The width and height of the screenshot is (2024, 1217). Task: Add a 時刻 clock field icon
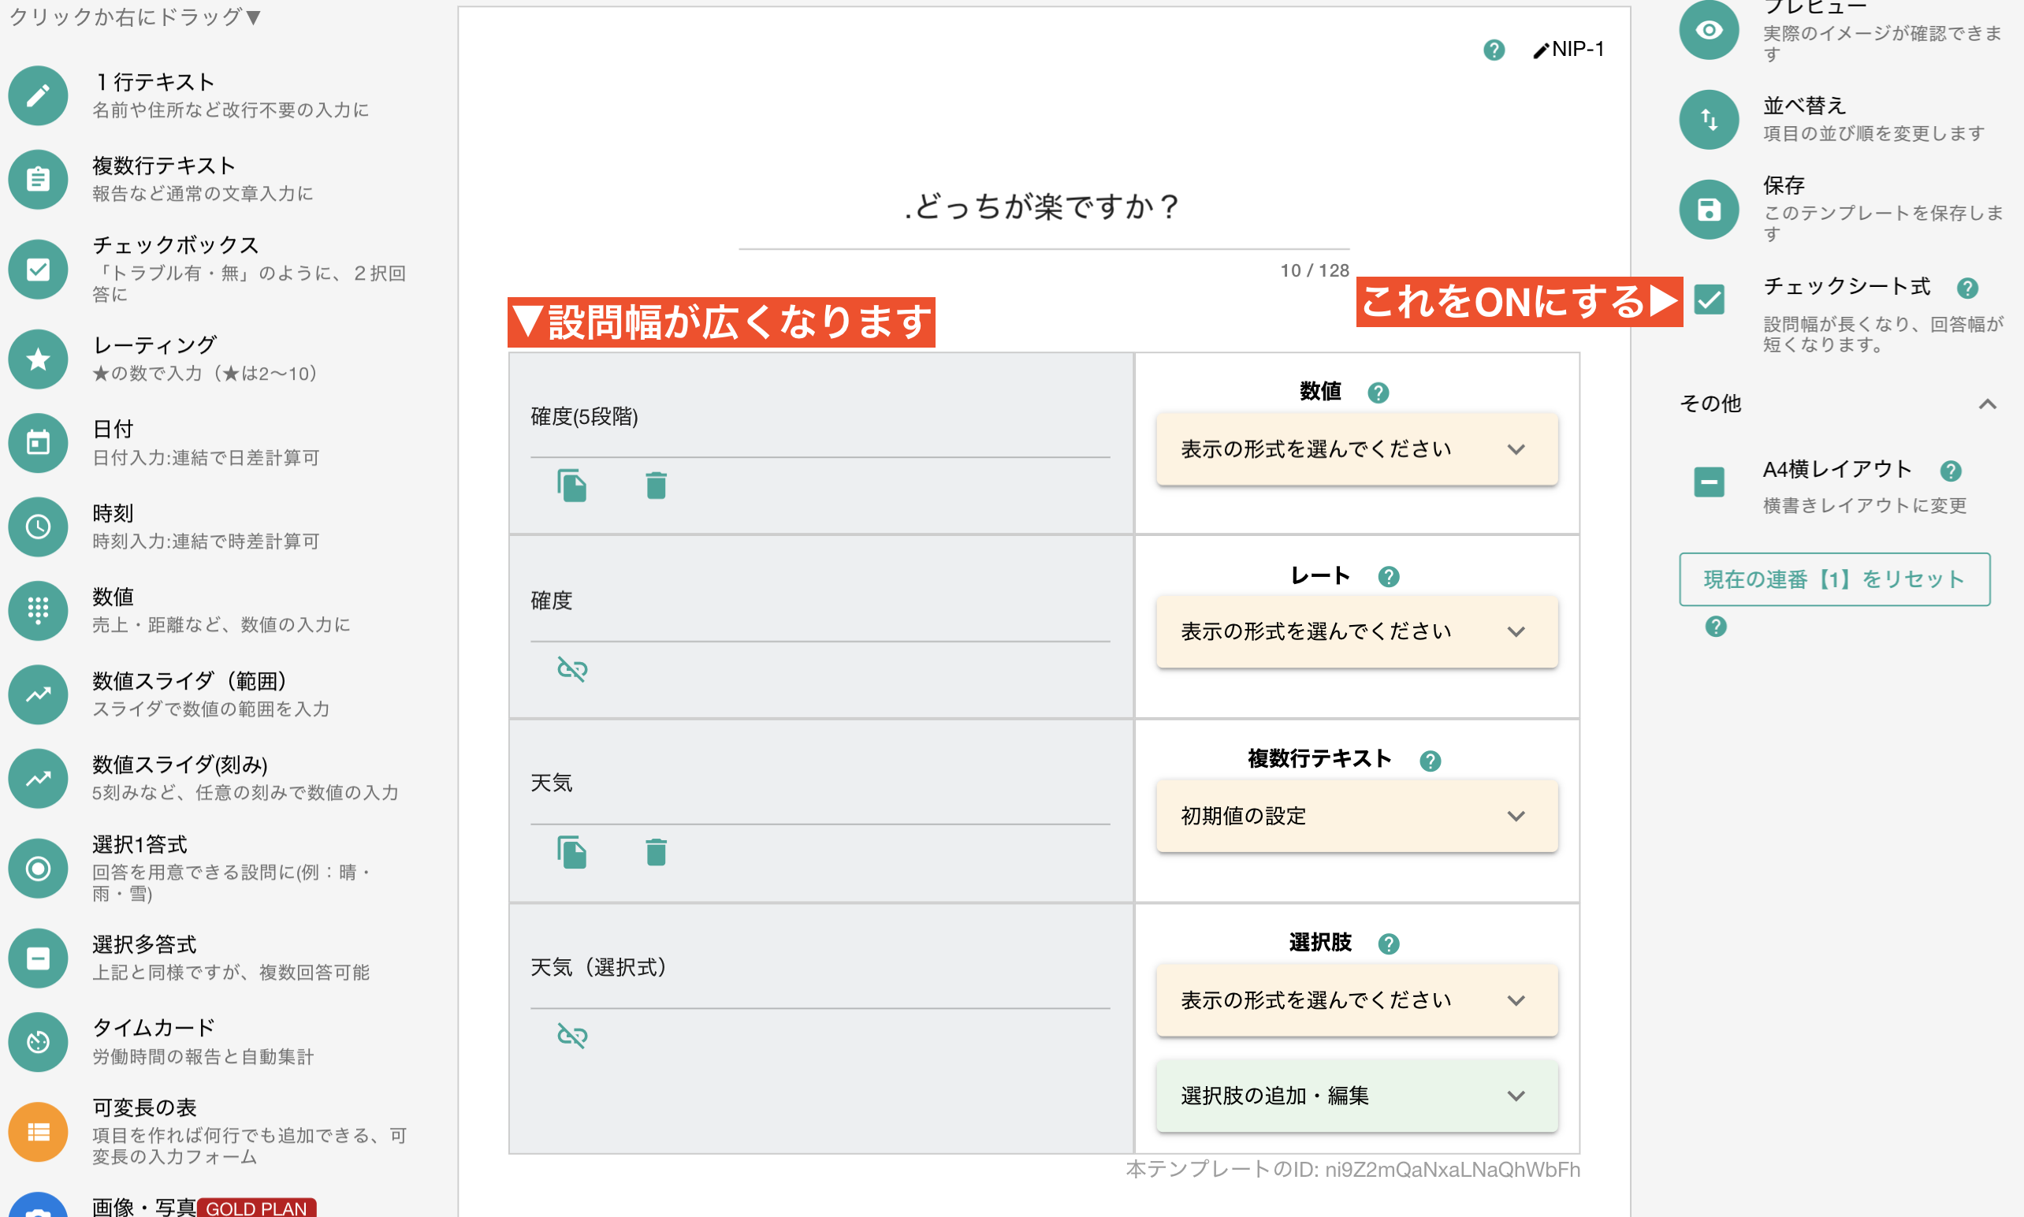tap(38, 527)
